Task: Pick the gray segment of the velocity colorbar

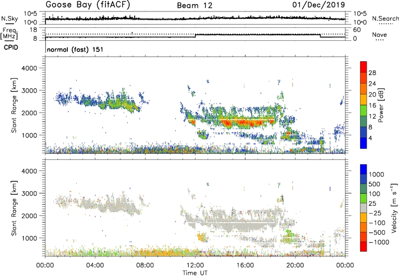Action: coord(364,208)
